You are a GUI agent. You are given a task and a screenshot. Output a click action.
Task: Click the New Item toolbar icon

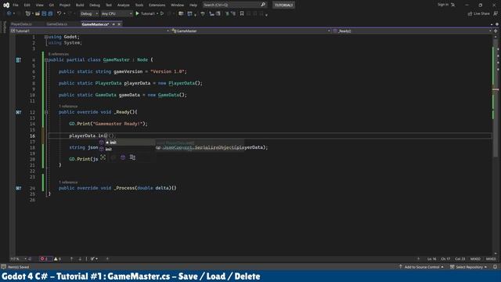28,14
